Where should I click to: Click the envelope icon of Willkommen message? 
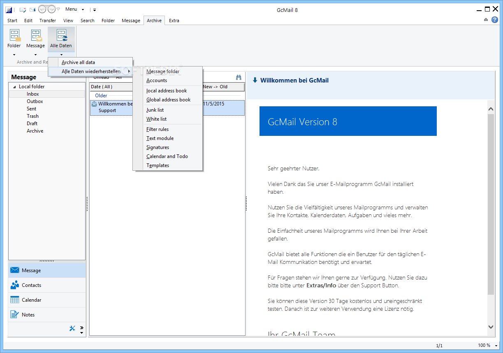(94, 104)
